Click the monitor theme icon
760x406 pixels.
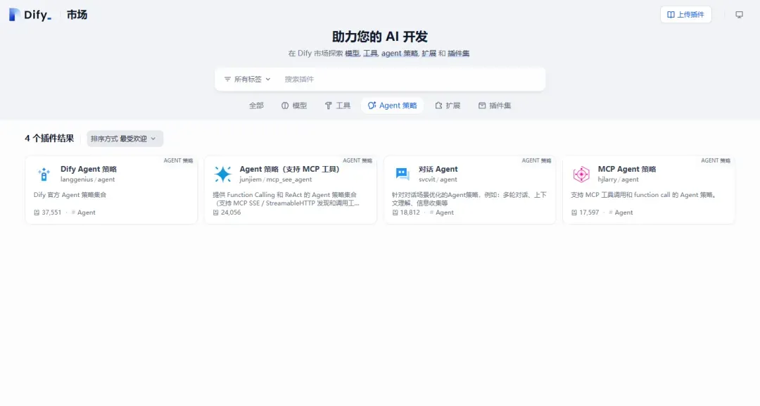tap(739, 15)
